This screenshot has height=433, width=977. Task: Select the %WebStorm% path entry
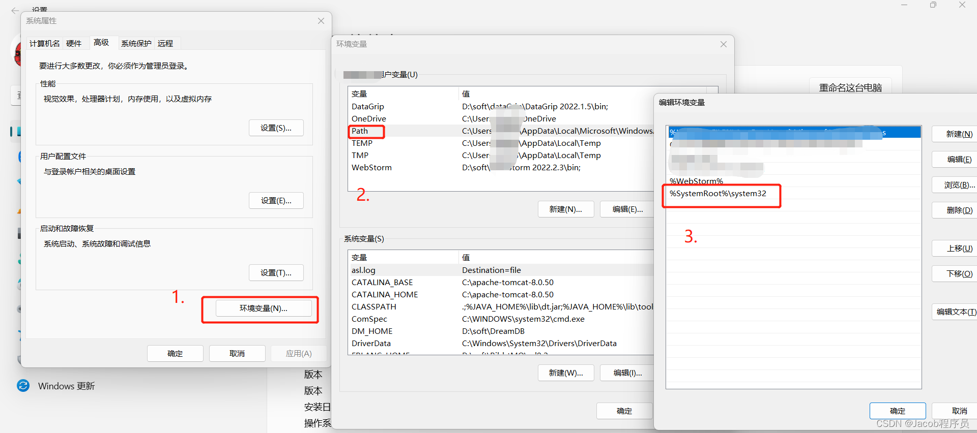coord(793,181)
